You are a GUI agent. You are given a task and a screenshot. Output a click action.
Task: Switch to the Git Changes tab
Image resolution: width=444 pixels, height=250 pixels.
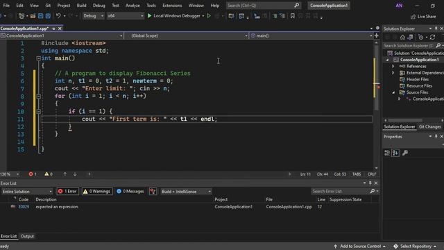(429, 126)
